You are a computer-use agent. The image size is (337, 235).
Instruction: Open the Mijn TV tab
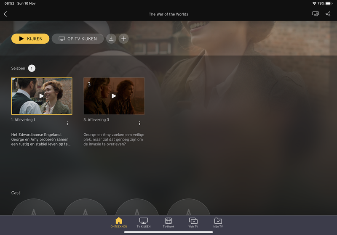218,223
